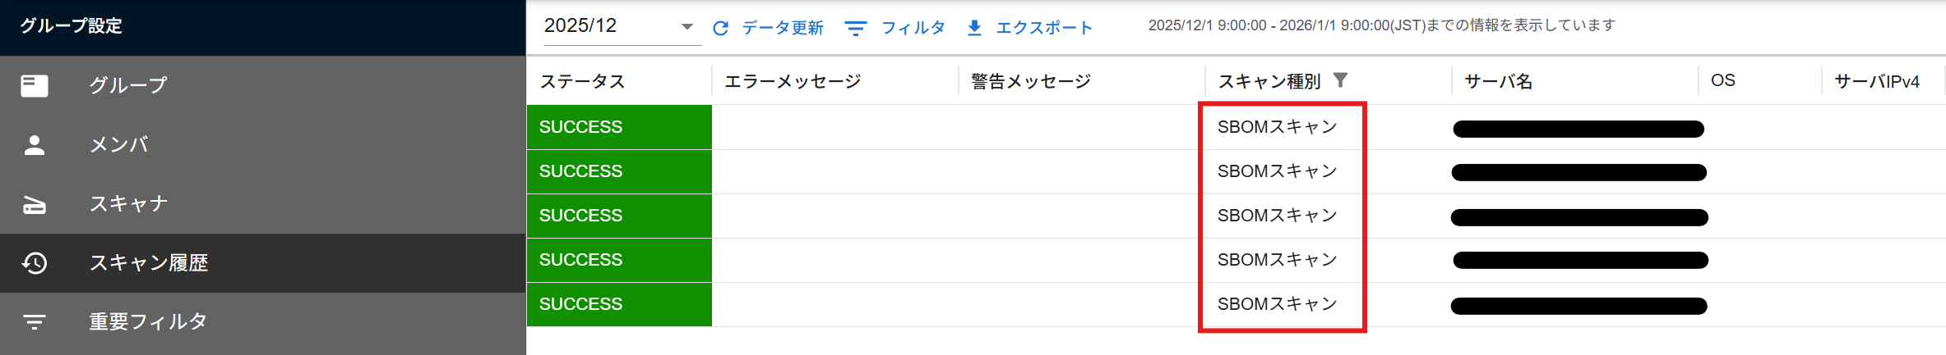
Task: Open the グループ menu item
Action: coord(128,85)
